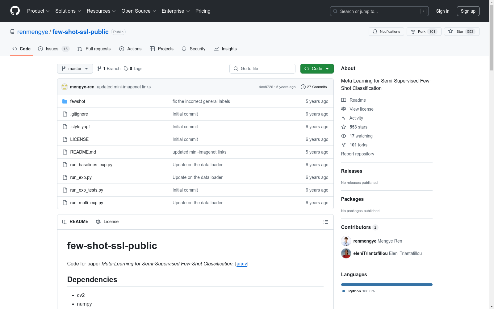494x309 pixels.
Task: Open the 27 Commits history link
Action: (314, 87)
